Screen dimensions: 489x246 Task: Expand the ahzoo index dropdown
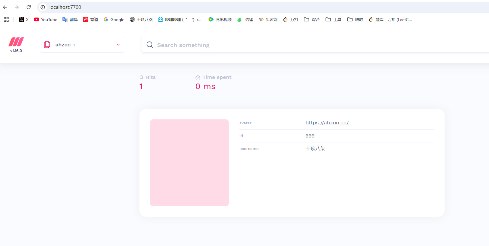[82, 45]
